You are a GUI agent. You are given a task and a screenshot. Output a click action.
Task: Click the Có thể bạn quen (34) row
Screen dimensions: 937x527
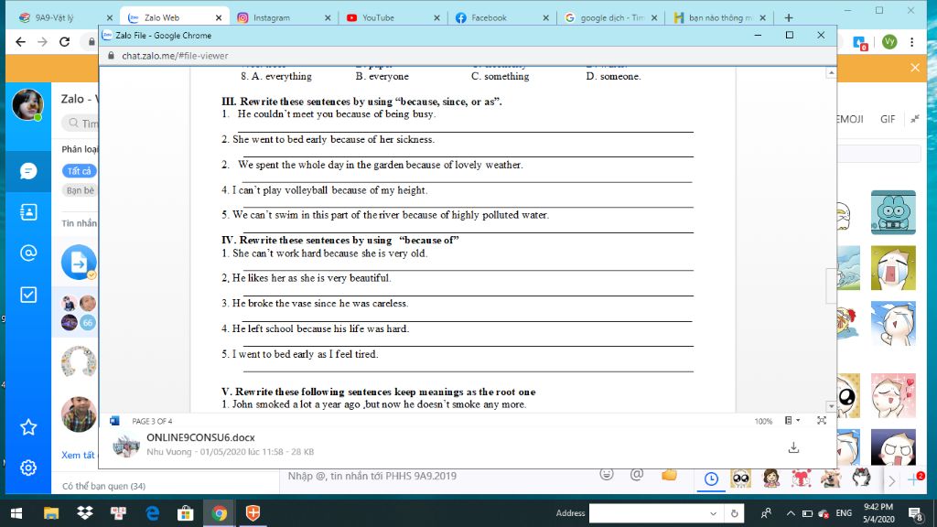click(103, 487)
